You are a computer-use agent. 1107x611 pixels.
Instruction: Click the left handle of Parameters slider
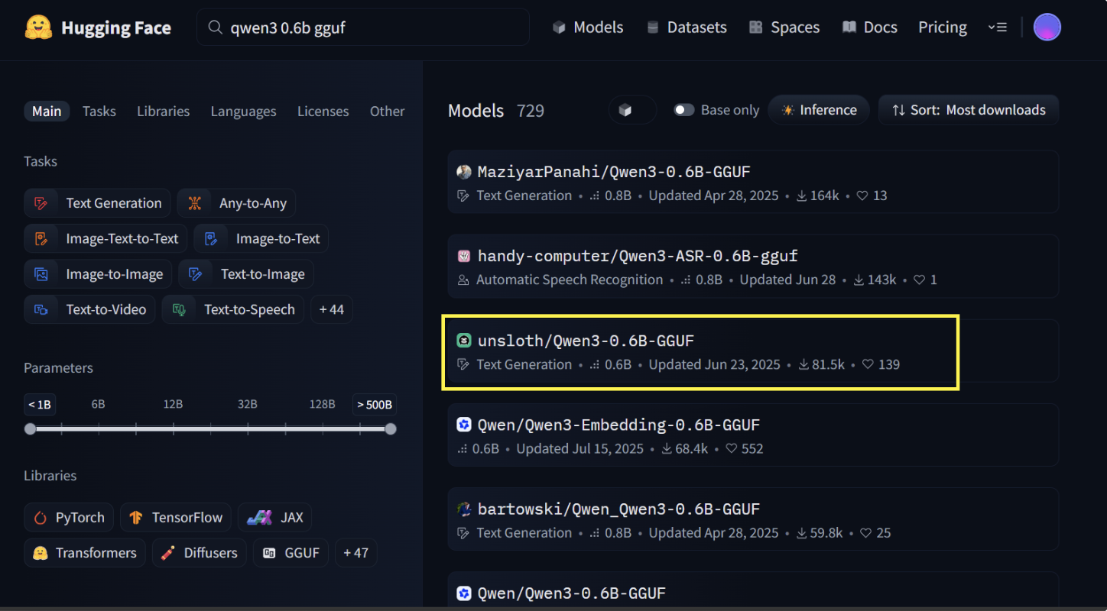[30, 429]
